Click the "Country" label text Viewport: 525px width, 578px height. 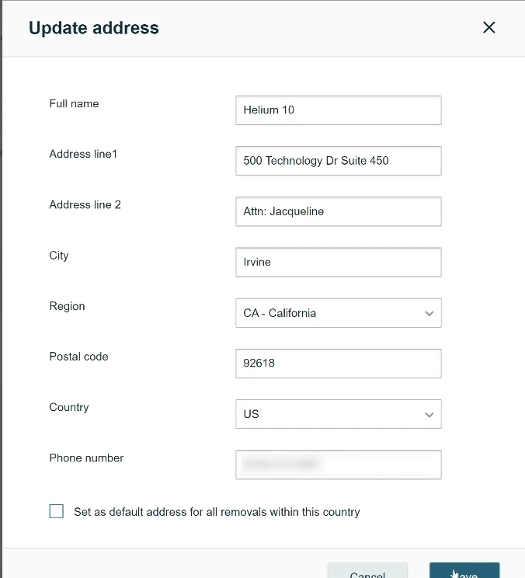point(69,407)
